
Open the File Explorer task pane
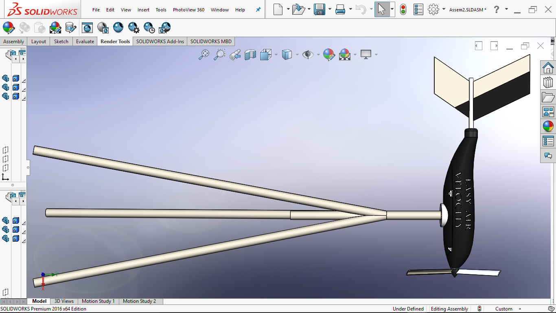[548, 97]
